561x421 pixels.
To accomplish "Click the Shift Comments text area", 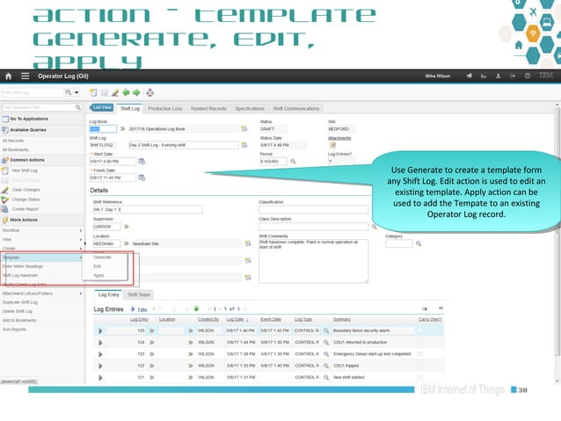I will tap(313, 261).
